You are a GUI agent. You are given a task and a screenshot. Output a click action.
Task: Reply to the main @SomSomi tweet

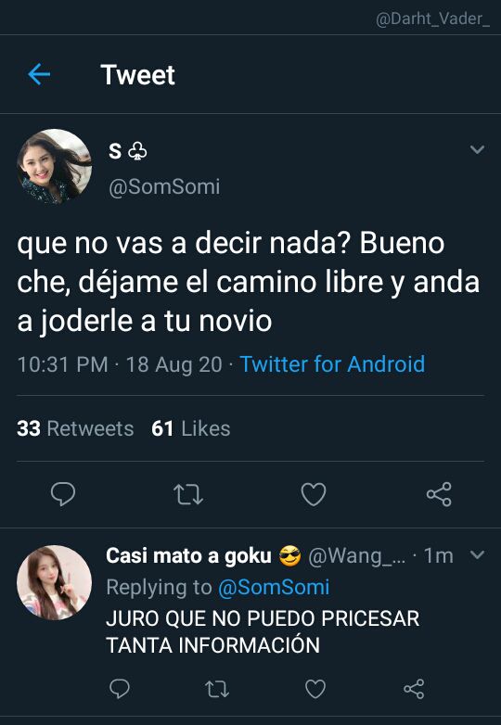[63, 494]
